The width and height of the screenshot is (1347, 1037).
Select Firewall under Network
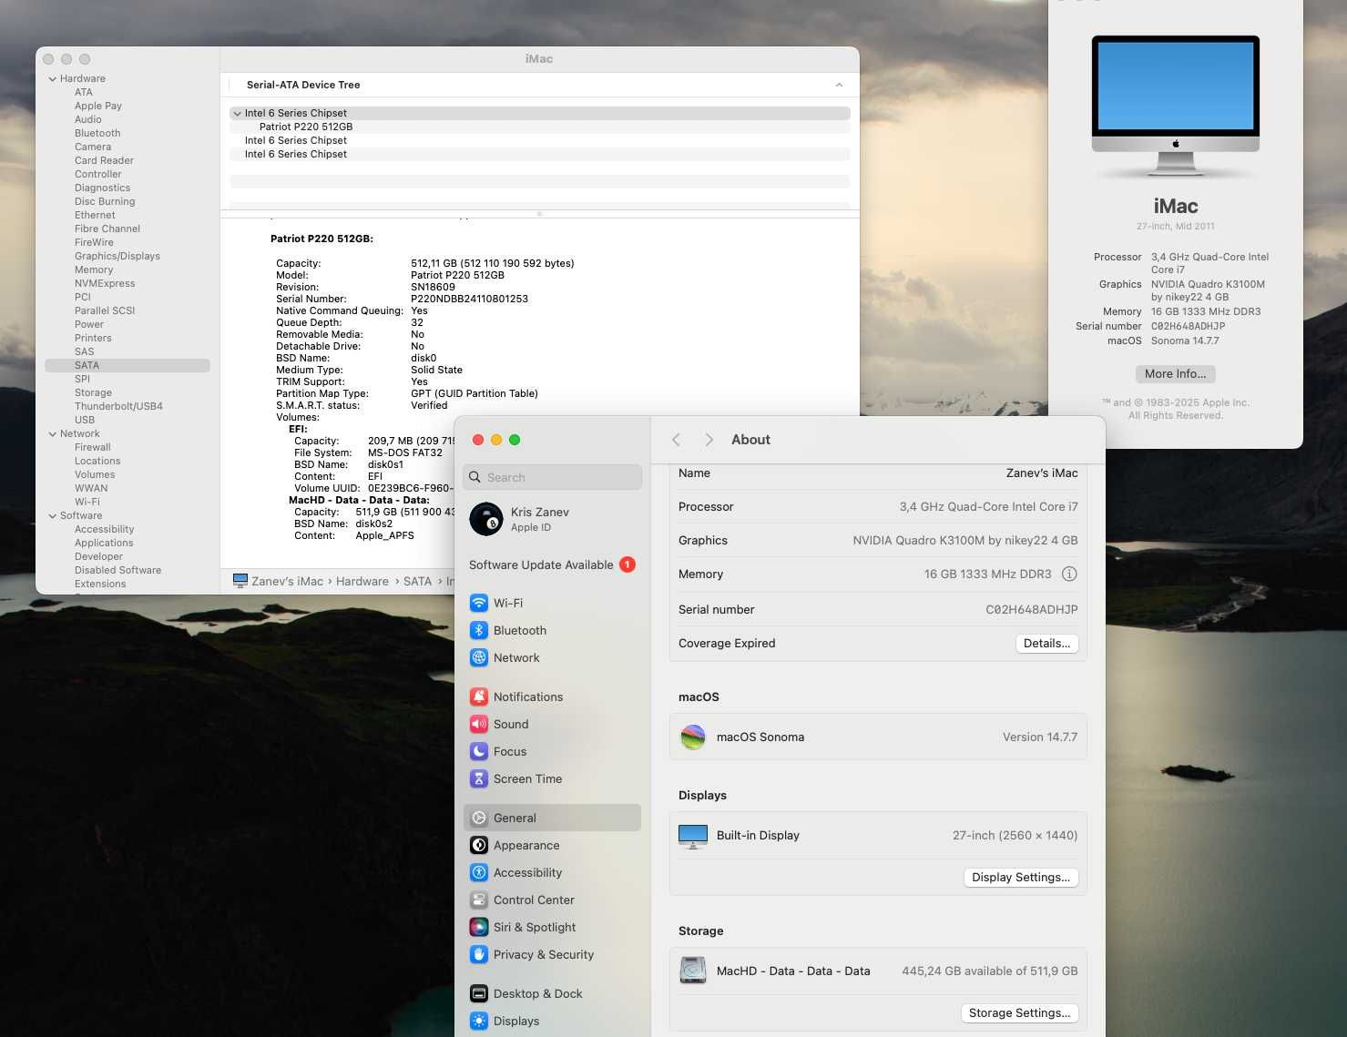click(x=93, y=447)
